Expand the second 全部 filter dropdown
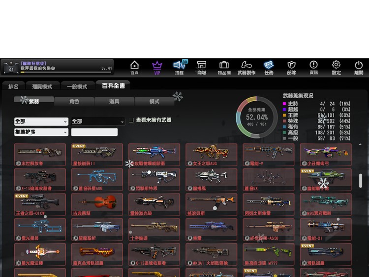Image resolution: width=369 pixels, height=277 pixels. tap(97, 121)
